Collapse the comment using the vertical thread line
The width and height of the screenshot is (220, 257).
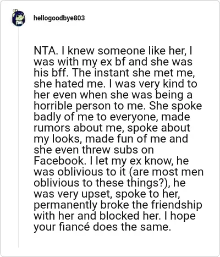[x=18, y=137]
